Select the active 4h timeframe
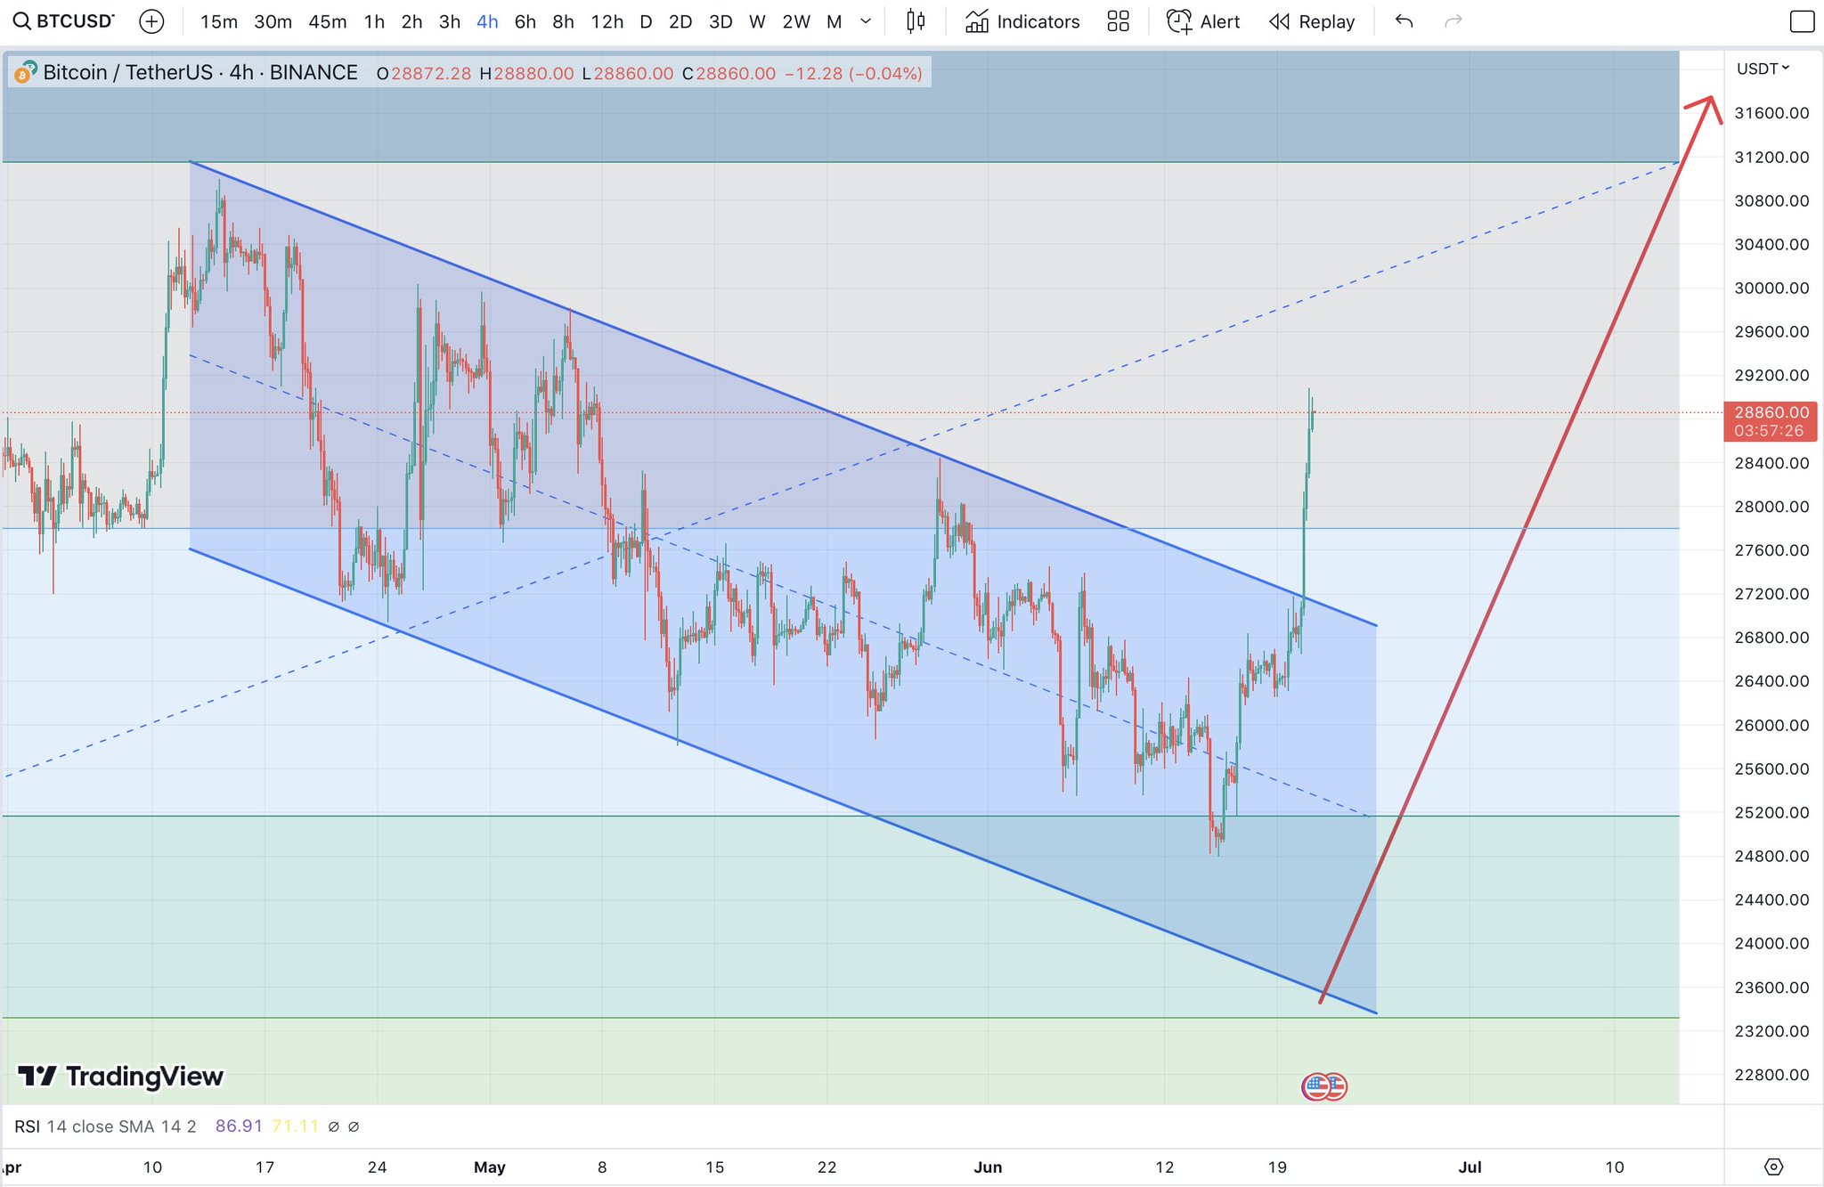Image resolution: width=1824 pixels, height=1187 pixels. click(487, 21)
